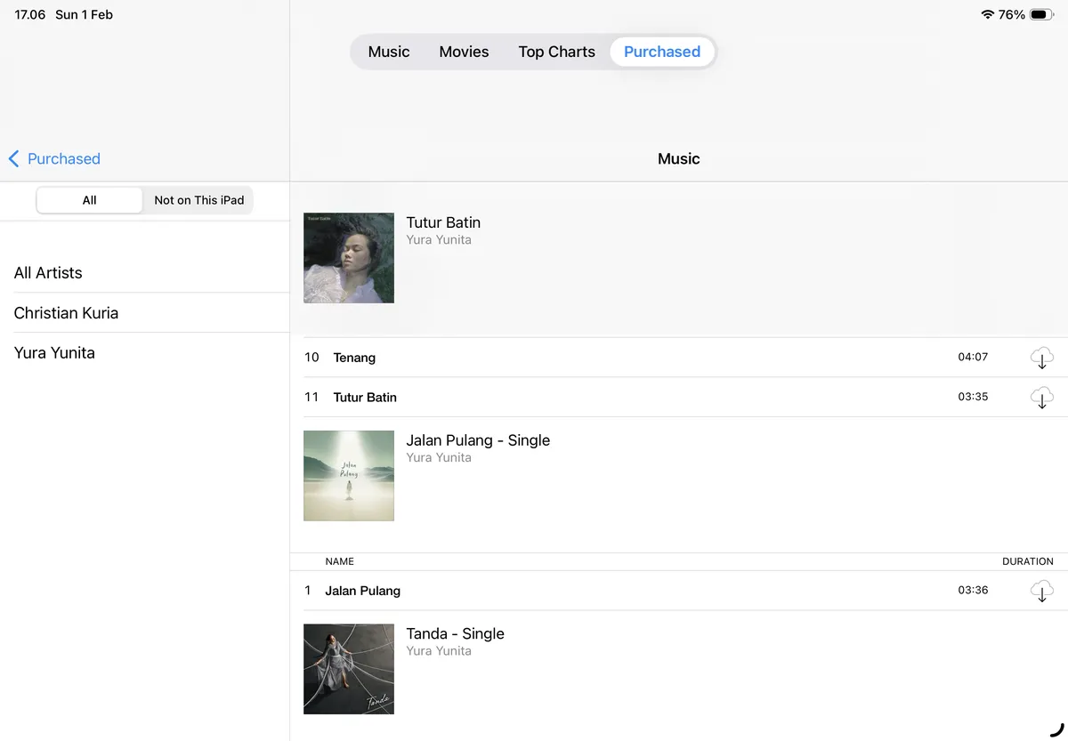Viewport: 1068px width, 741px height.
Task: Open the Tanda - Single album title
Action: click(x=455, y=633)
